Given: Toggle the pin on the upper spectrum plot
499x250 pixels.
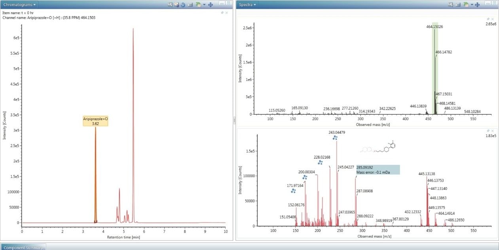Looking at the screenshot, I should (x=489, y=19).
